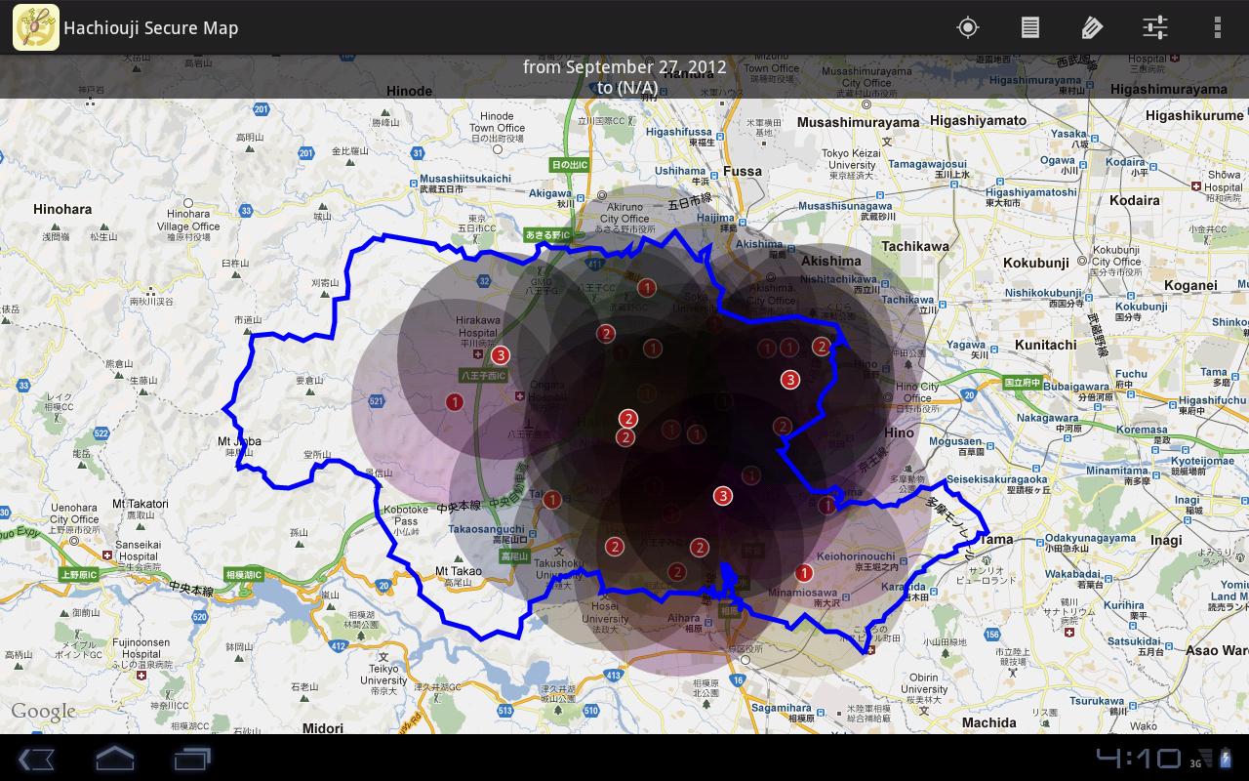Select marker 3 beside Hirakawa Hospital

click(502, 355)
